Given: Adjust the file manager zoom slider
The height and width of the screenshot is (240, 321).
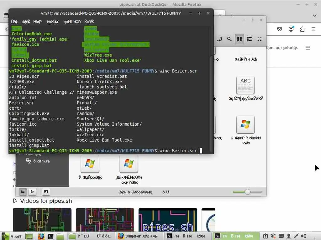Looking at the screenshot, I should coord(248,192).
